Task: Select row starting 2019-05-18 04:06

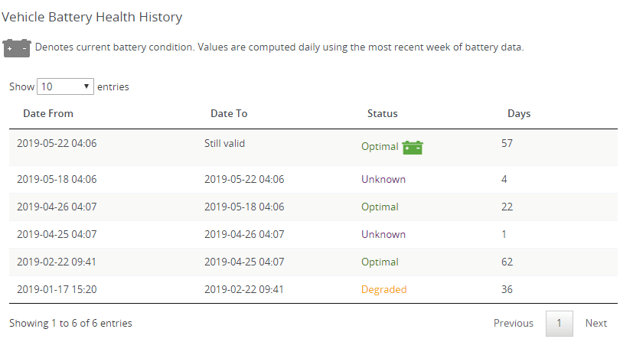Action: (x=57, y=179)
